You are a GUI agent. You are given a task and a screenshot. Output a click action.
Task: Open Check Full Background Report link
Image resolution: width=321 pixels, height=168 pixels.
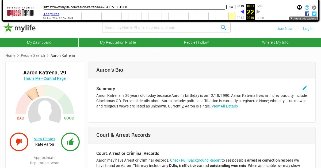point(195,160)
